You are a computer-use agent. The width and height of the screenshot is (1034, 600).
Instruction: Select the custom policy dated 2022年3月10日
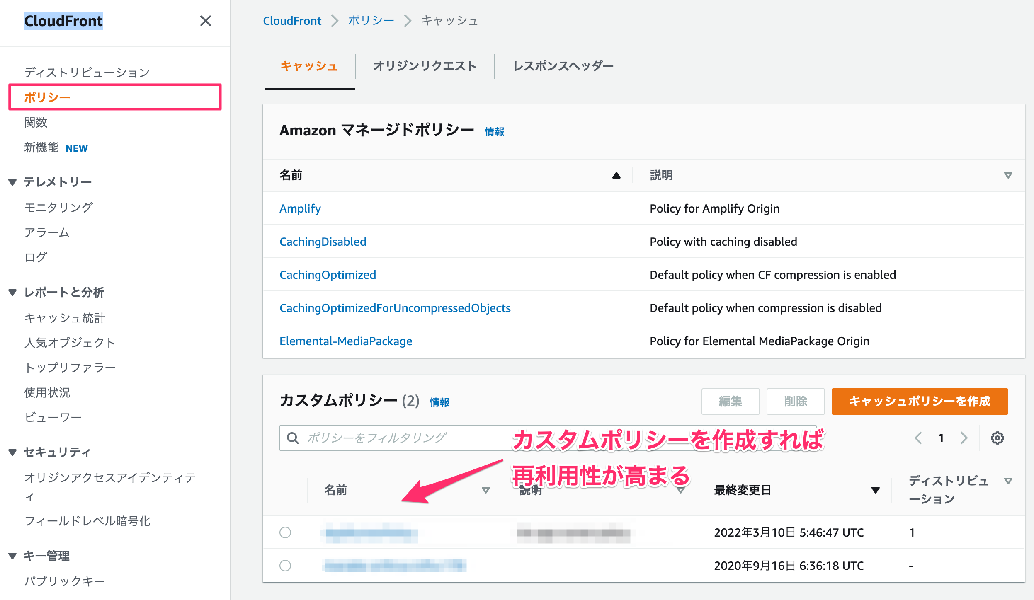coord(285,532)
